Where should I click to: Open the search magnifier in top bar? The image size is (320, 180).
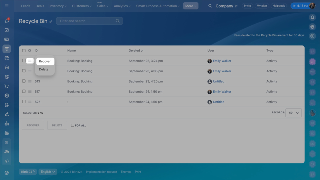210,6
